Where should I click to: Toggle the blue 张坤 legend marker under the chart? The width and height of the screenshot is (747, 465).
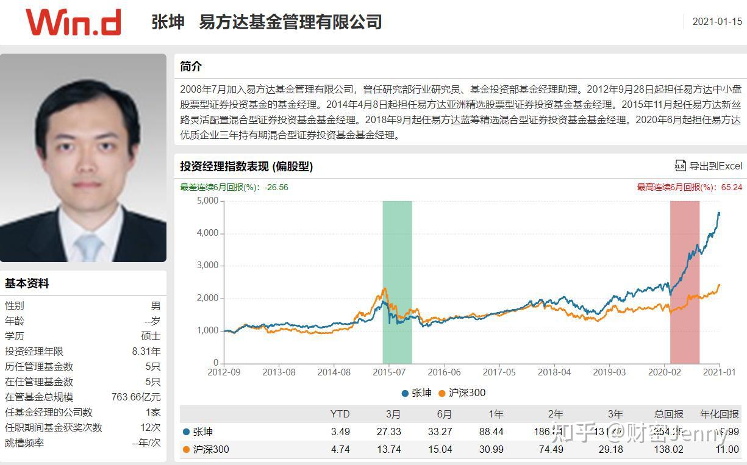pos(406,393)
